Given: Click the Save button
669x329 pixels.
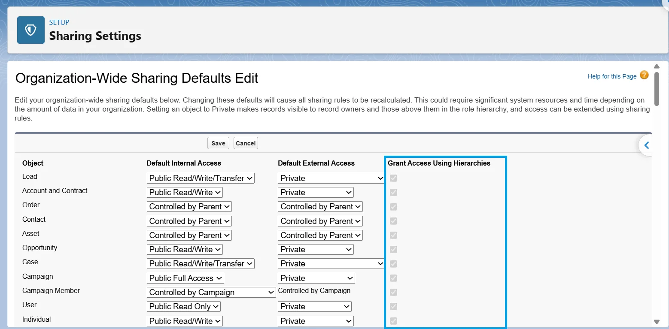Looking at the screenshot, I should pyautogui.click(x=218, y=143).
